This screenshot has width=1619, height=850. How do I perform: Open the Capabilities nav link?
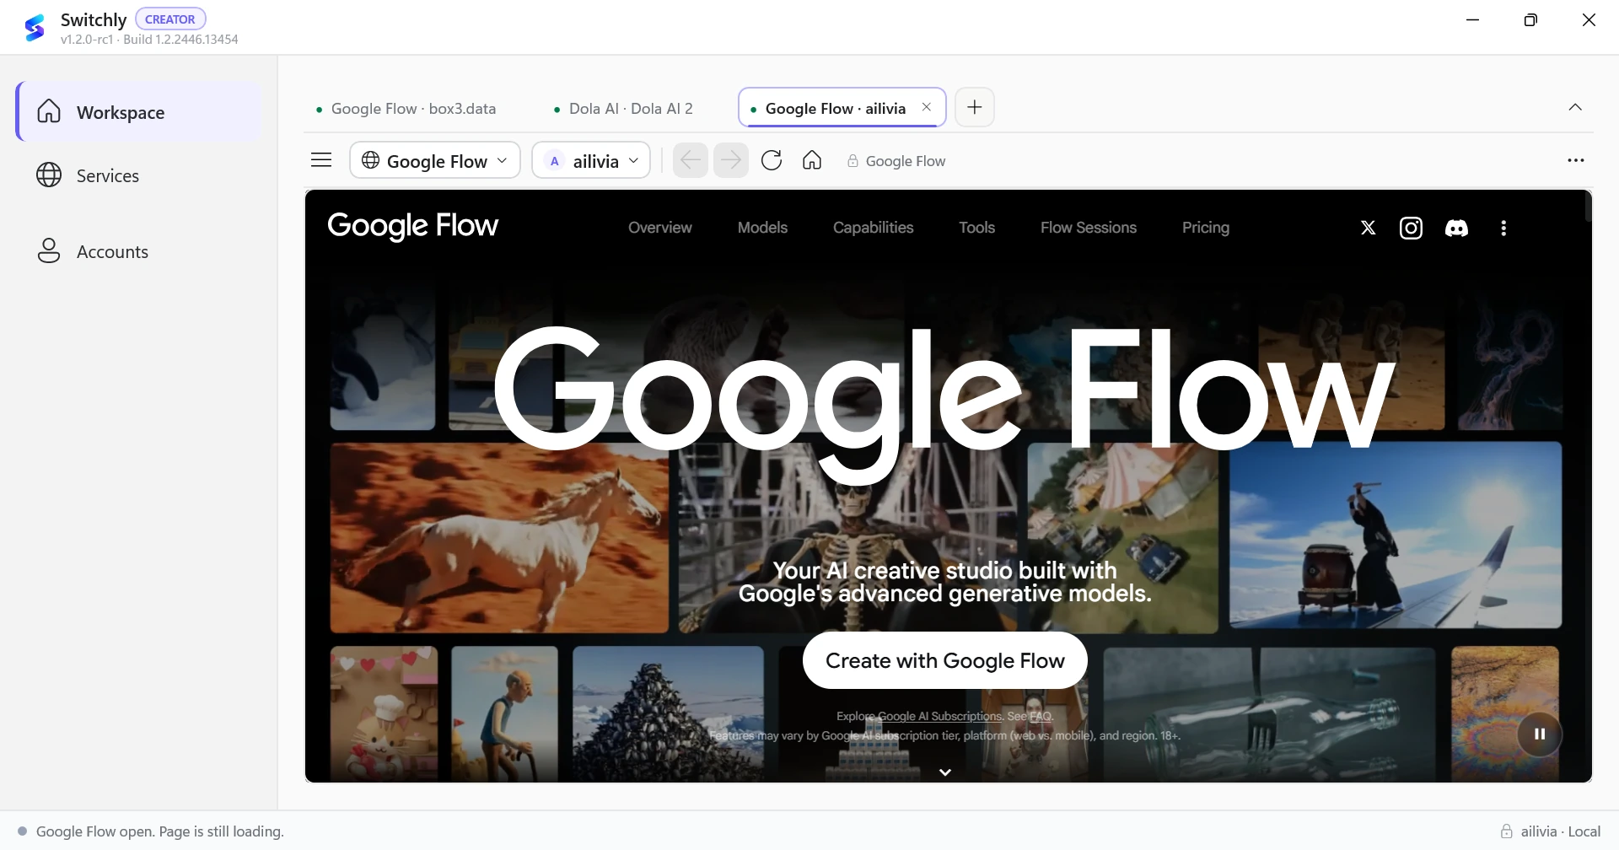click(x=873, y=228)
